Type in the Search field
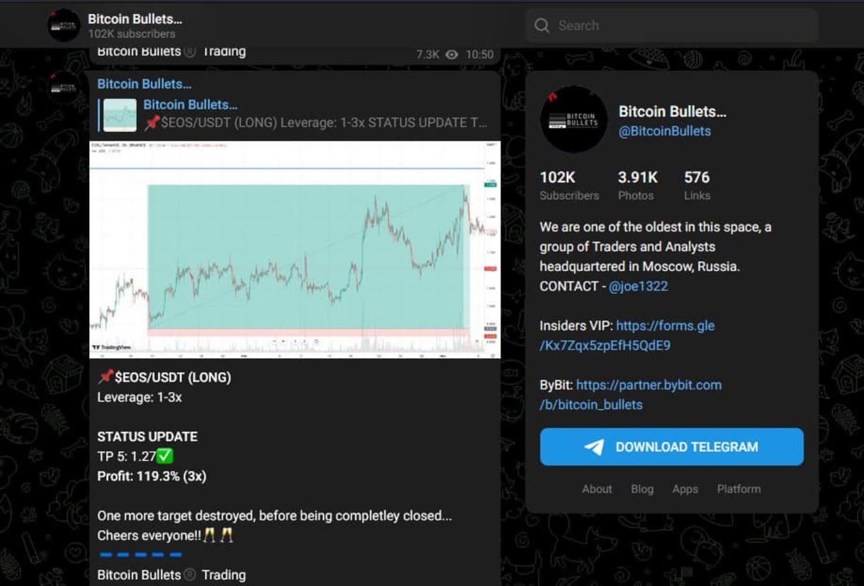This screenshot has height=586, width=864. tap(680, 26)
